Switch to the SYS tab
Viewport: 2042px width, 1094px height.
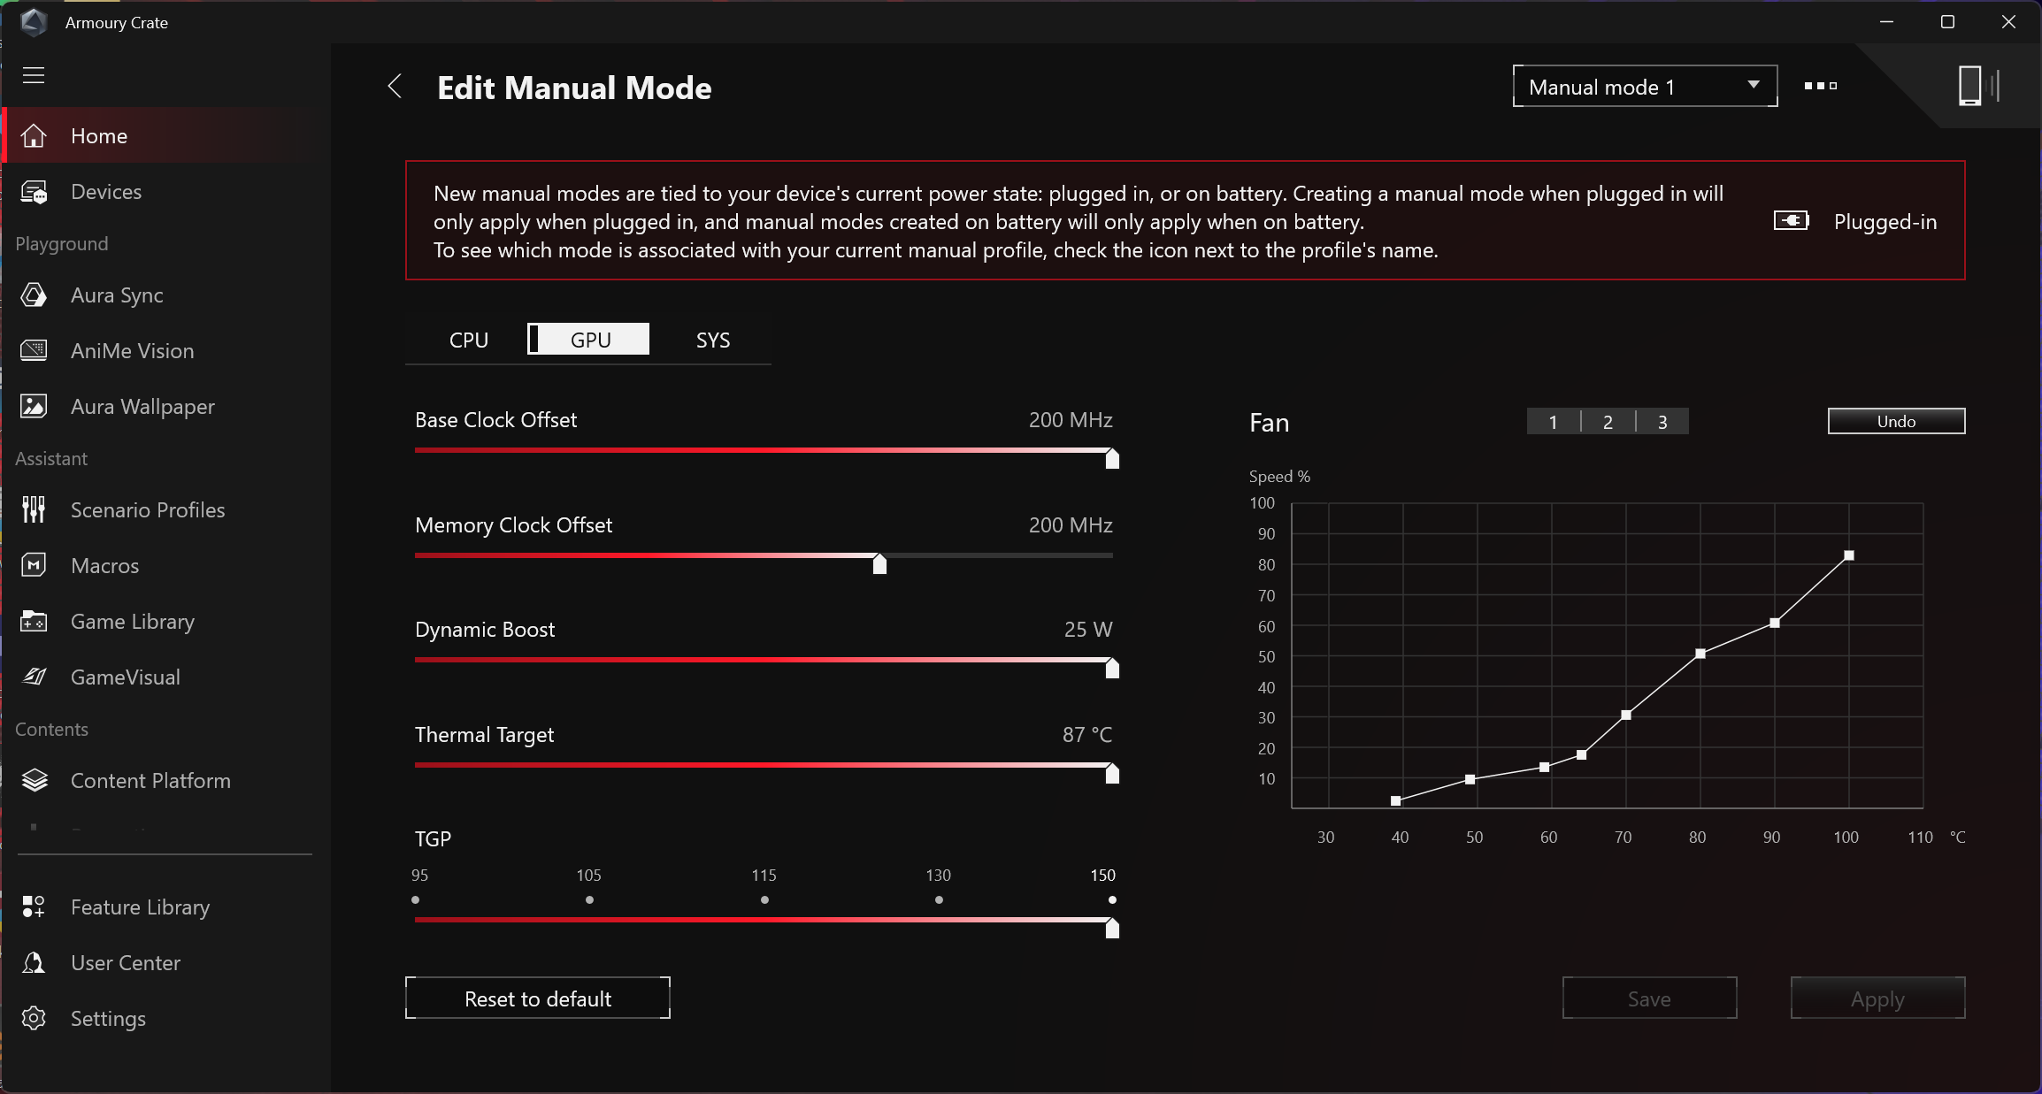tap(712, 340)
